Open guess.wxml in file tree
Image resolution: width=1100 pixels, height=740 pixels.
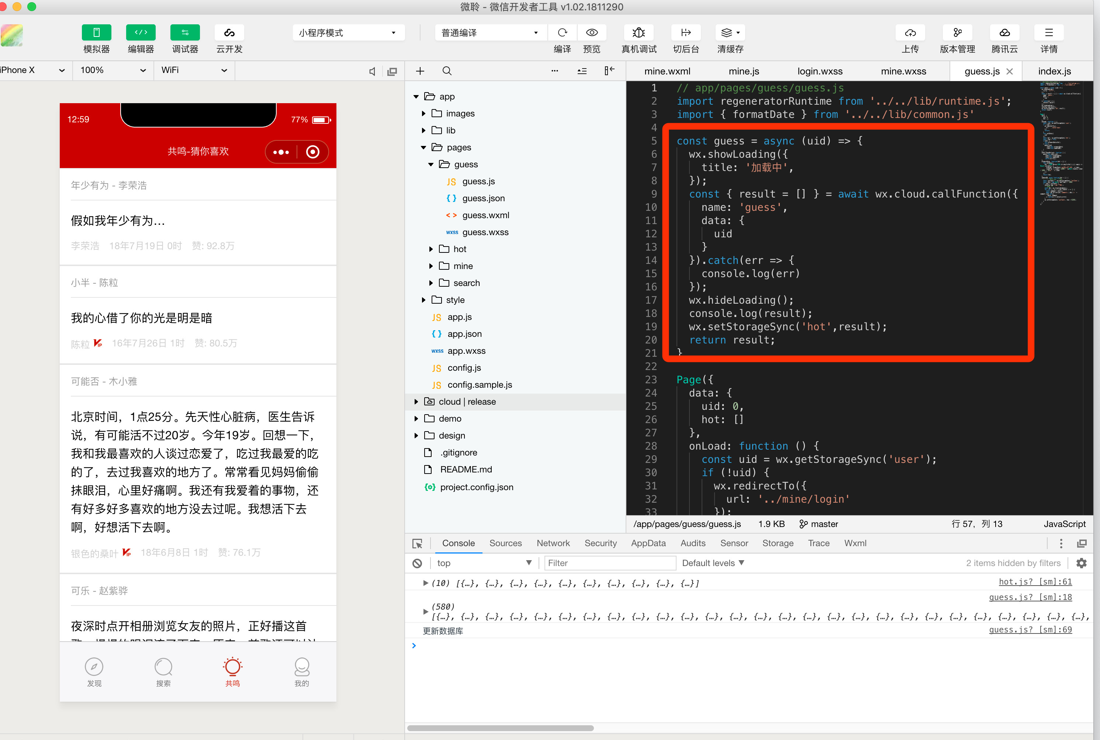tap(485, 215)
